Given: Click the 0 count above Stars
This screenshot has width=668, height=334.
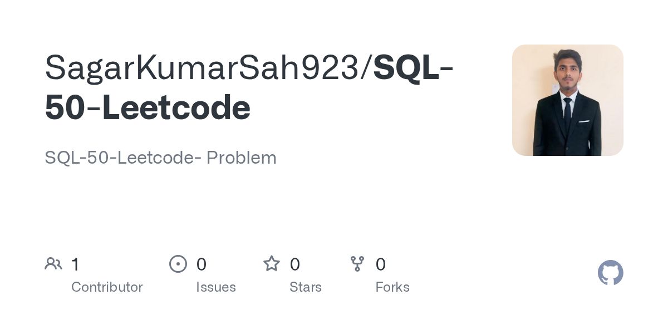Looking at the screenshot, I should click(x=295, y=264).
